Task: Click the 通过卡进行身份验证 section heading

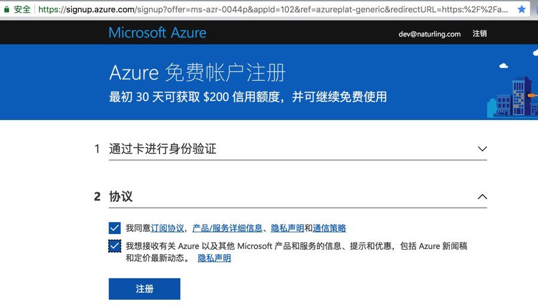Action: (162, 149)
